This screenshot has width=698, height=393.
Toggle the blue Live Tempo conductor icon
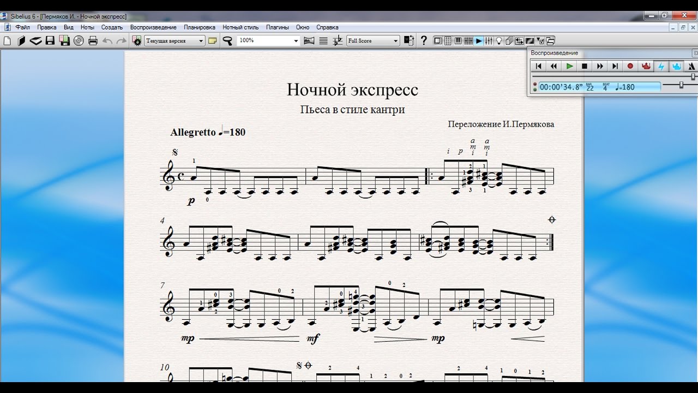[677, 66]
